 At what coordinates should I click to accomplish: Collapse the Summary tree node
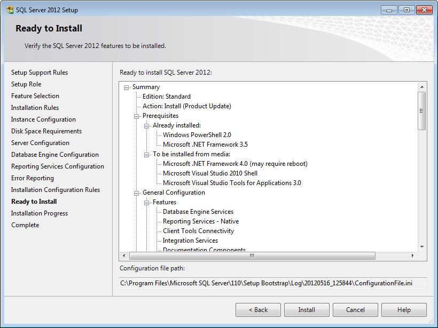tap(126, 87)
